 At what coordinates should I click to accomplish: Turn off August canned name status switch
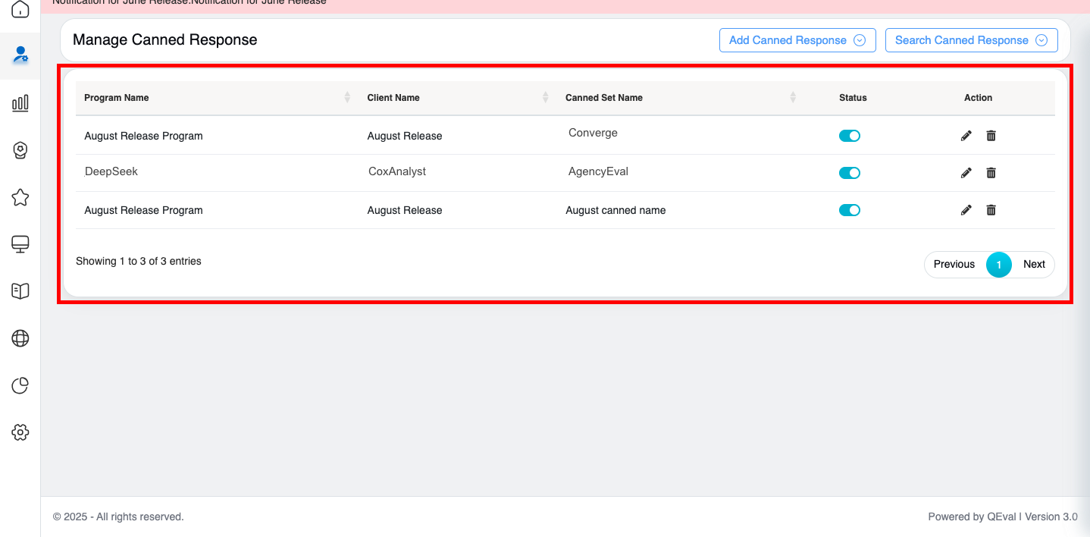tap(850, 210)
